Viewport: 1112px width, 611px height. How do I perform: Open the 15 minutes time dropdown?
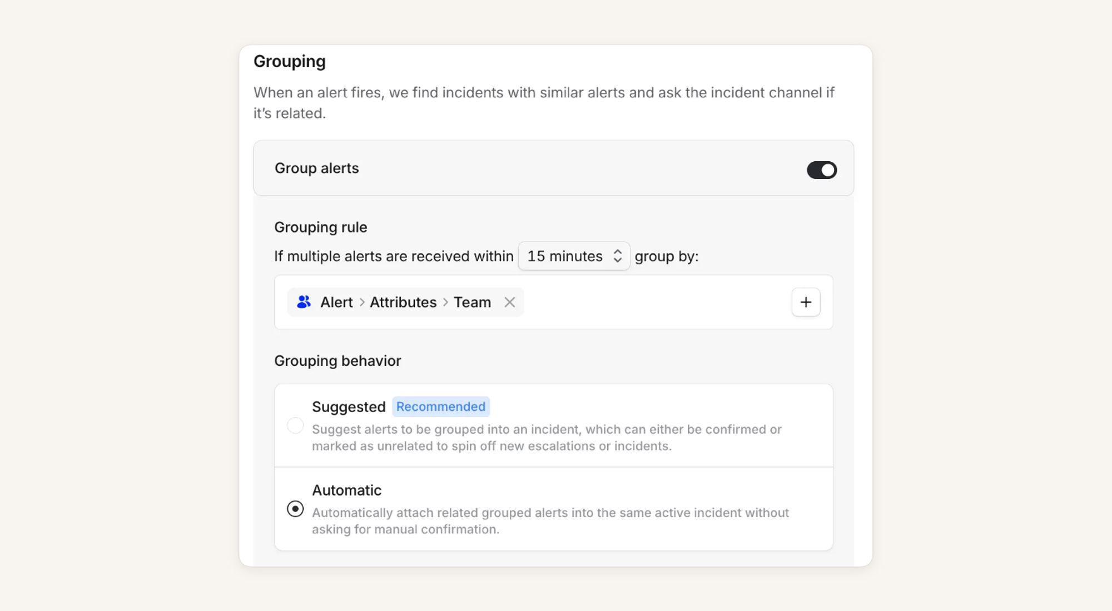[x=565, y=256]
